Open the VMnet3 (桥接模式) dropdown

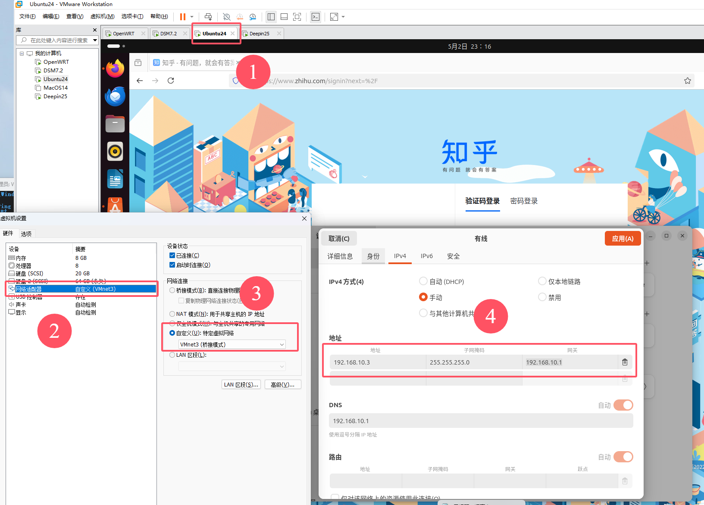[x=232, y=344]
